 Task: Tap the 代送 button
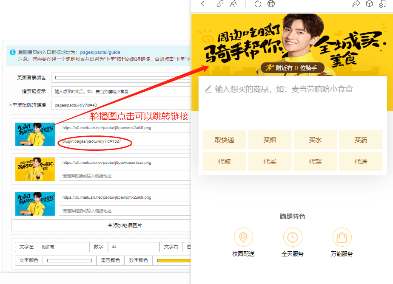[x=361, y=161]
